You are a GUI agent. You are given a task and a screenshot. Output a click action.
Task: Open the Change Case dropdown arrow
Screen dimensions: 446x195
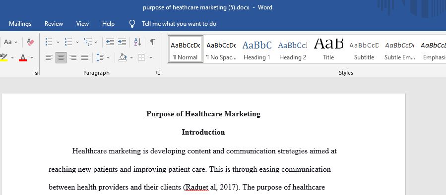[16, 42]
